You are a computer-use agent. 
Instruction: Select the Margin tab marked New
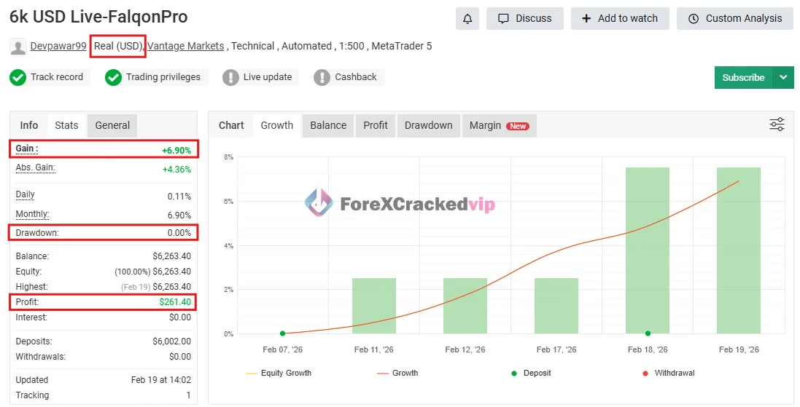pos(499,125)
